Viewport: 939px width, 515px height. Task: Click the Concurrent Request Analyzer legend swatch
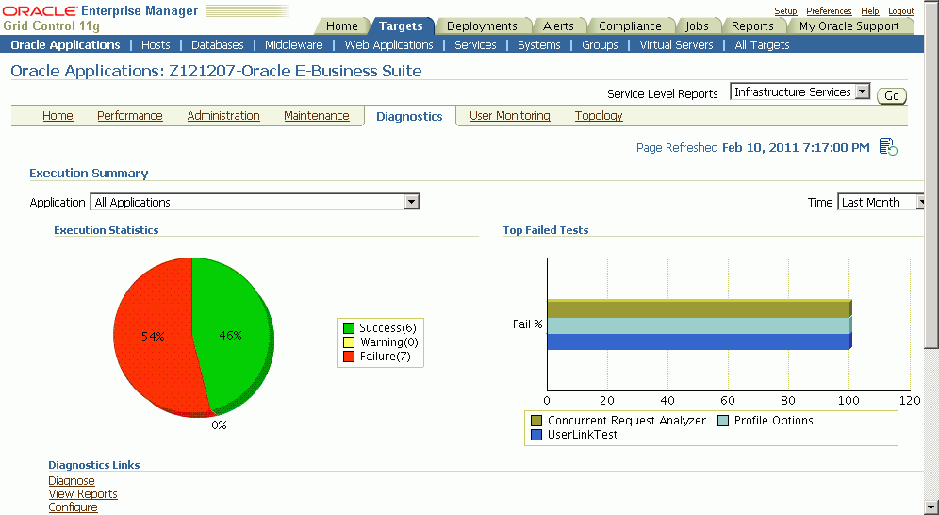pos(536,421)
